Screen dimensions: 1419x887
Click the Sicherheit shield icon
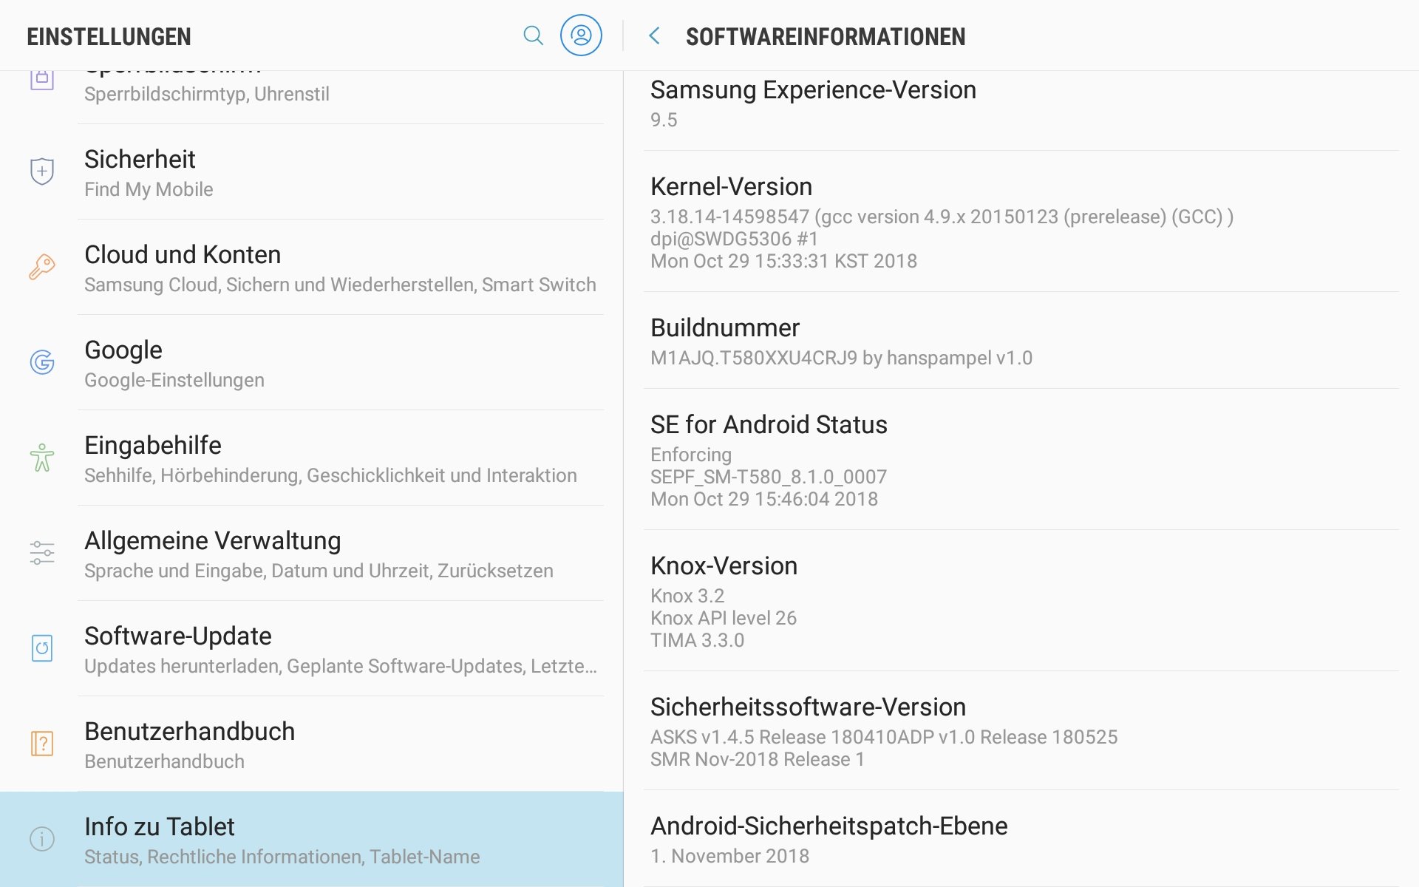click(x=42, y=171)
